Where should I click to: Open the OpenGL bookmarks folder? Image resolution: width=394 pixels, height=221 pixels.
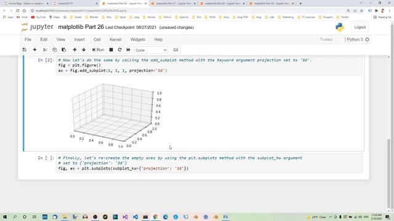[182, 17]
